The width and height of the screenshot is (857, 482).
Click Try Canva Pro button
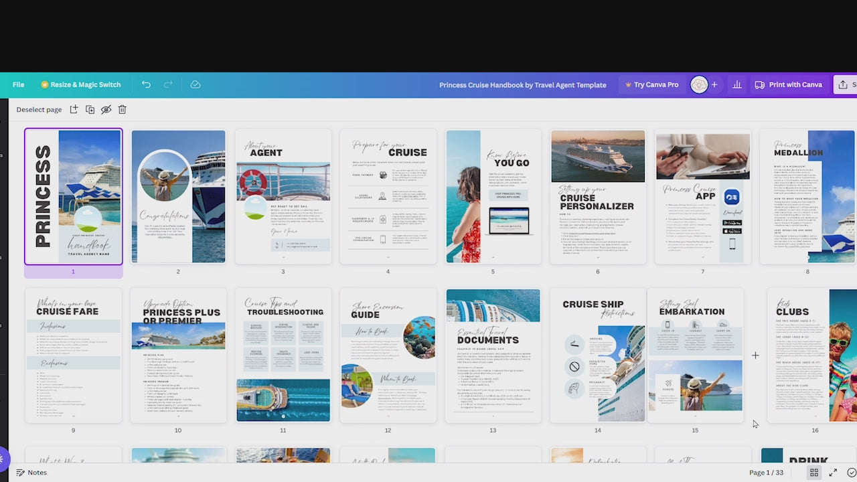(651, 85)
